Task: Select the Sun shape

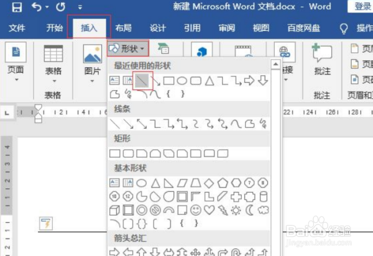Action: point(236,211)
